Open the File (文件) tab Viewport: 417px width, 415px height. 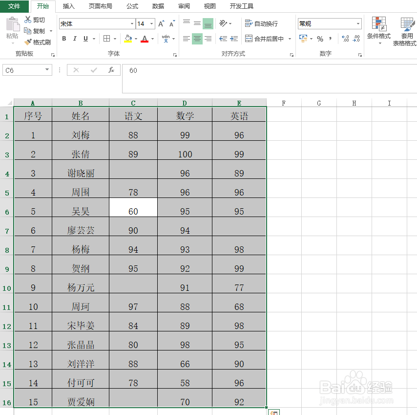coord(14,6)
